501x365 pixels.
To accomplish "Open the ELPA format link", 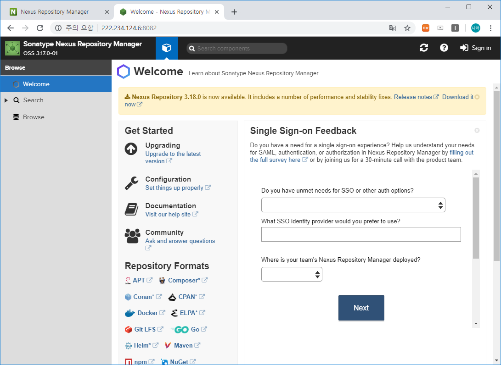I will point(192,313).
